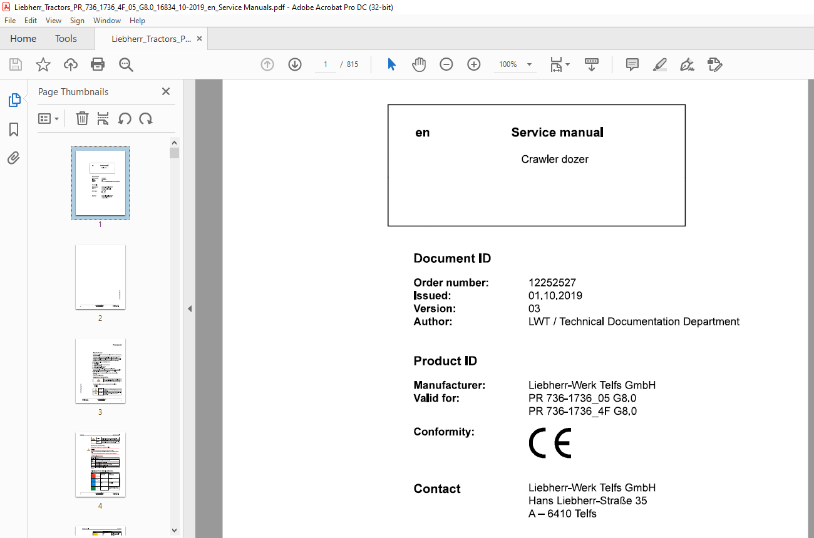814x538 pixels.
Task: Close the Liebherr_Tractors document tab
Action: (x=199, y=39)
